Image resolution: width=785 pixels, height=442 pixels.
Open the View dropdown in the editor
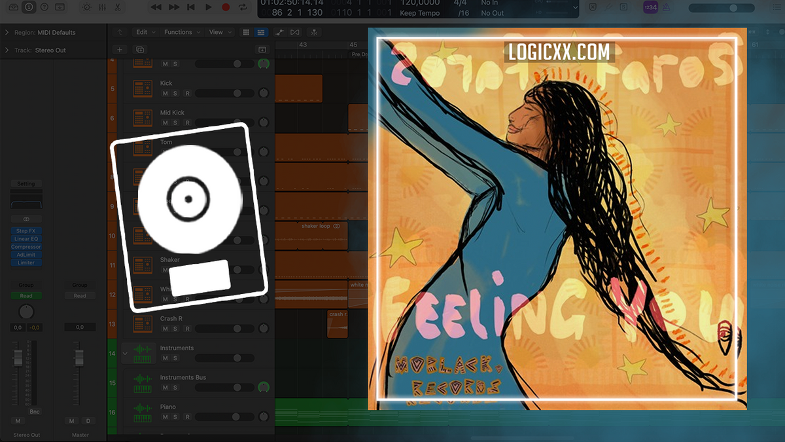217,31
